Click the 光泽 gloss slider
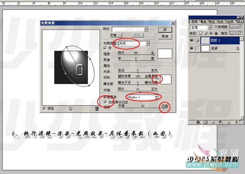Viewport: 245px width, 174px height. point(138,73)
